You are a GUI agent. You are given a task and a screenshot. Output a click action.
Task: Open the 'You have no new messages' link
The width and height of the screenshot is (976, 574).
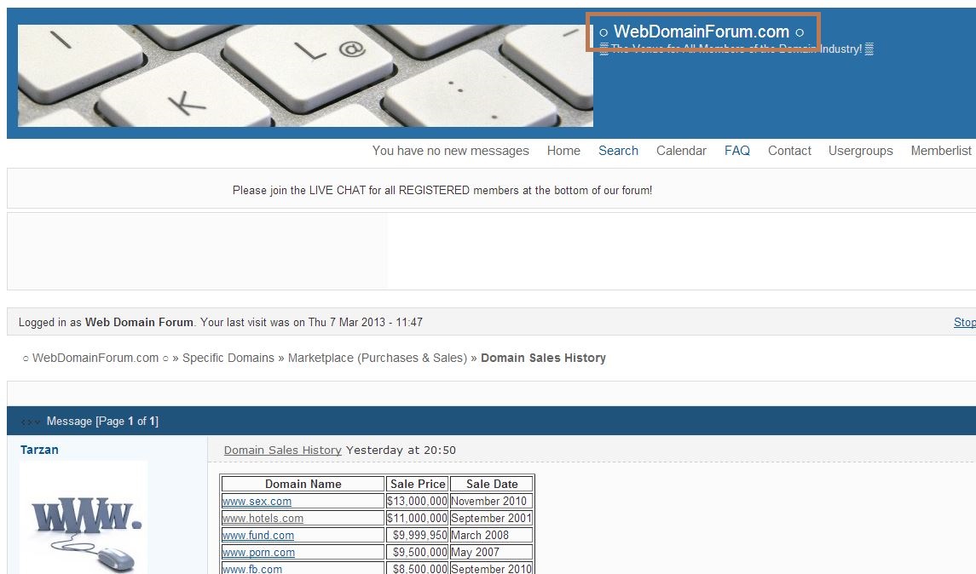[x=451, y=151]
